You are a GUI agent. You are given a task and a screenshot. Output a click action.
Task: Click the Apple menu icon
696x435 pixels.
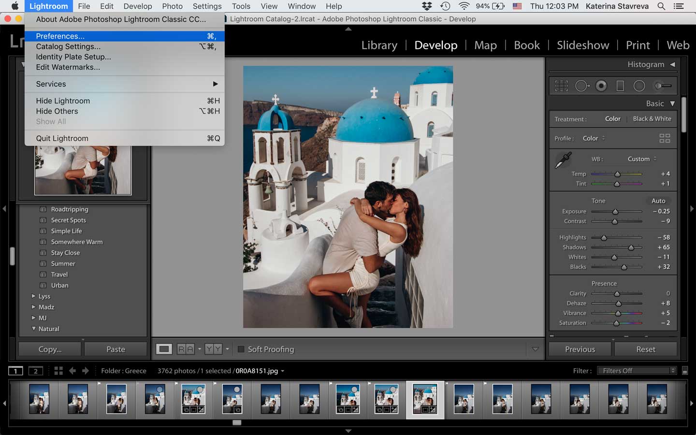(15, 6)
